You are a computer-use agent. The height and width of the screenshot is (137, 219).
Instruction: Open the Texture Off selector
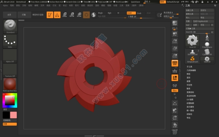point(10,70)
